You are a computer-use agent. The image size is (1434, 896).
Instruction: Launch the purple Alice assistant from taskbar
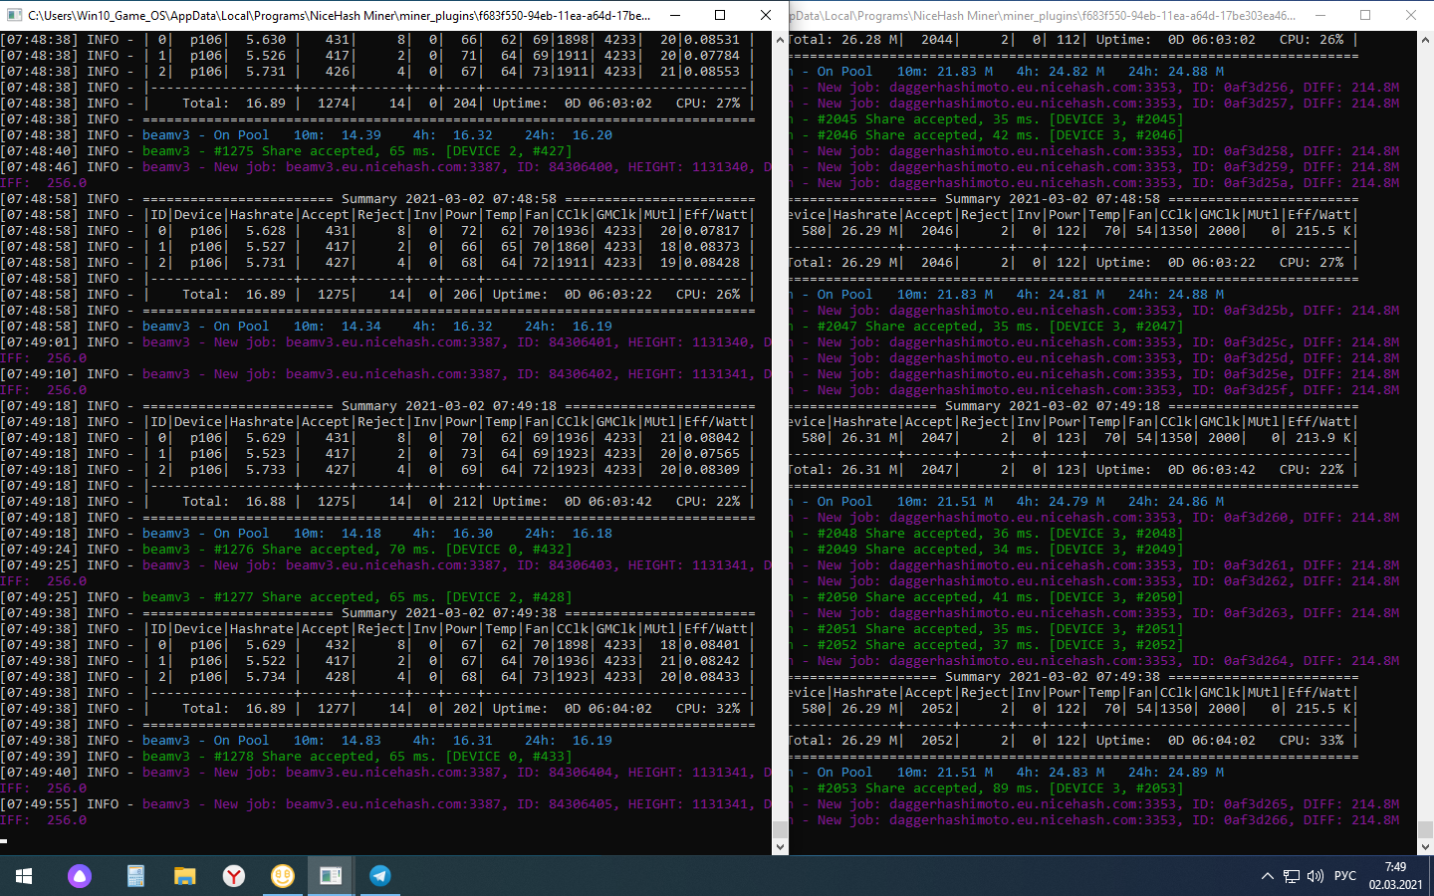pyautogui.click(x=80, y=876)
